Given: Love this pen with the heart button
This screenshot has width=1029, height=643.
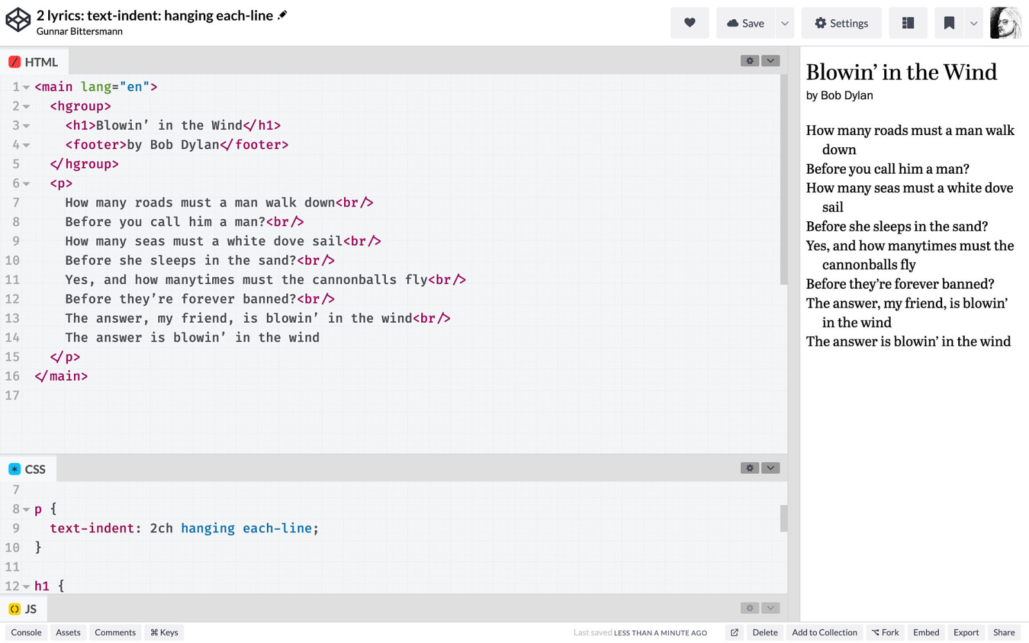Looking at the screenshot, I should pos(689,23).
